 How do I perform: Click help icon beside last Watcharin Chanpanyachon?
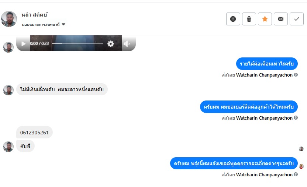(296, 174)
